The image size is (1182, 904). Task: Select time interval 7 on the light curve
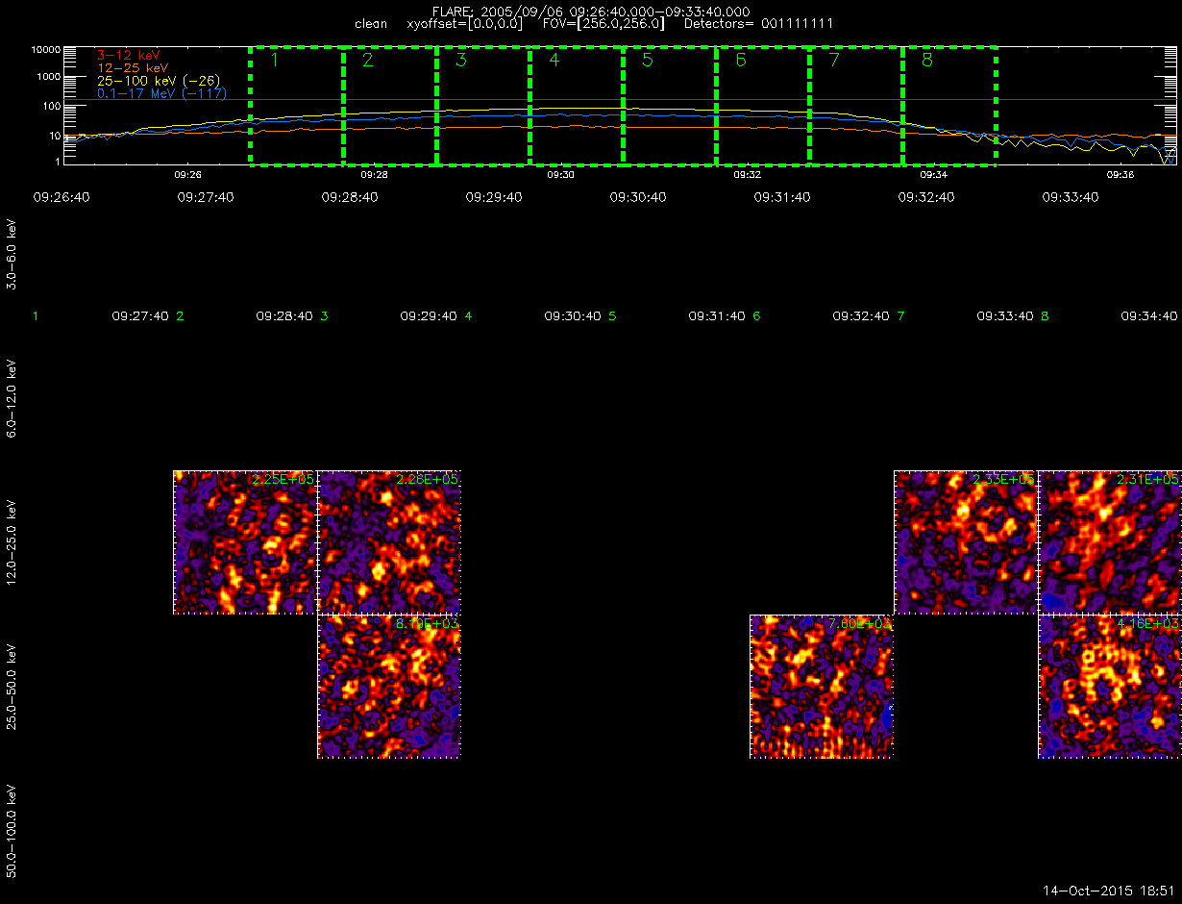click(856, 106)
